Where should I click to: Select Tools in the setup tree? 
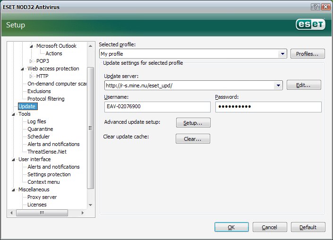[25, 114]
